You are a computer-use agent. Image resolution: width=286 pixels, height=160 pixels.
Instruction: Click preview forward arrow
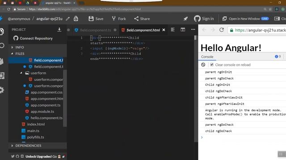(213, 30)
